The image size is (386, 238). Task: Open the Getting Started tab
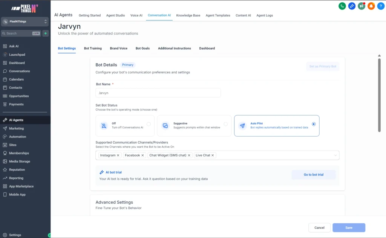90,15
